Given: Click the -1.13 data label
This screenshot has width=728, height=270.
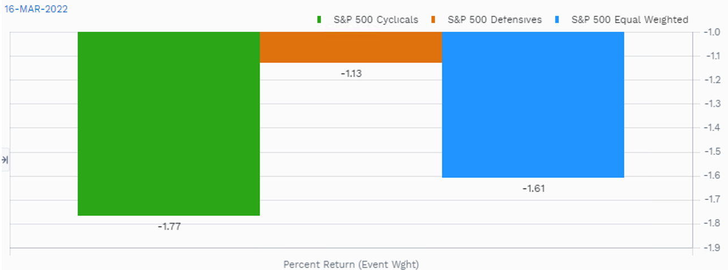Looking at the screenshot, I should (x=351, y=74).
